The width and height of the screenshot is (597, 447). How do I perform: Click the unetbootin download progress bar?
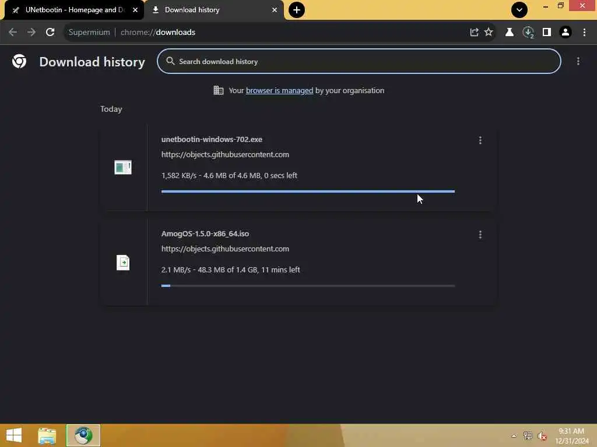308,191
